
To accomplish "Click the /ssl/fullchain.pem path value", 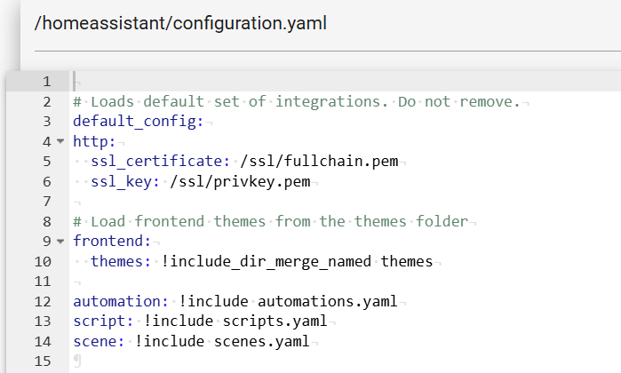I will [x=319, y=161].
